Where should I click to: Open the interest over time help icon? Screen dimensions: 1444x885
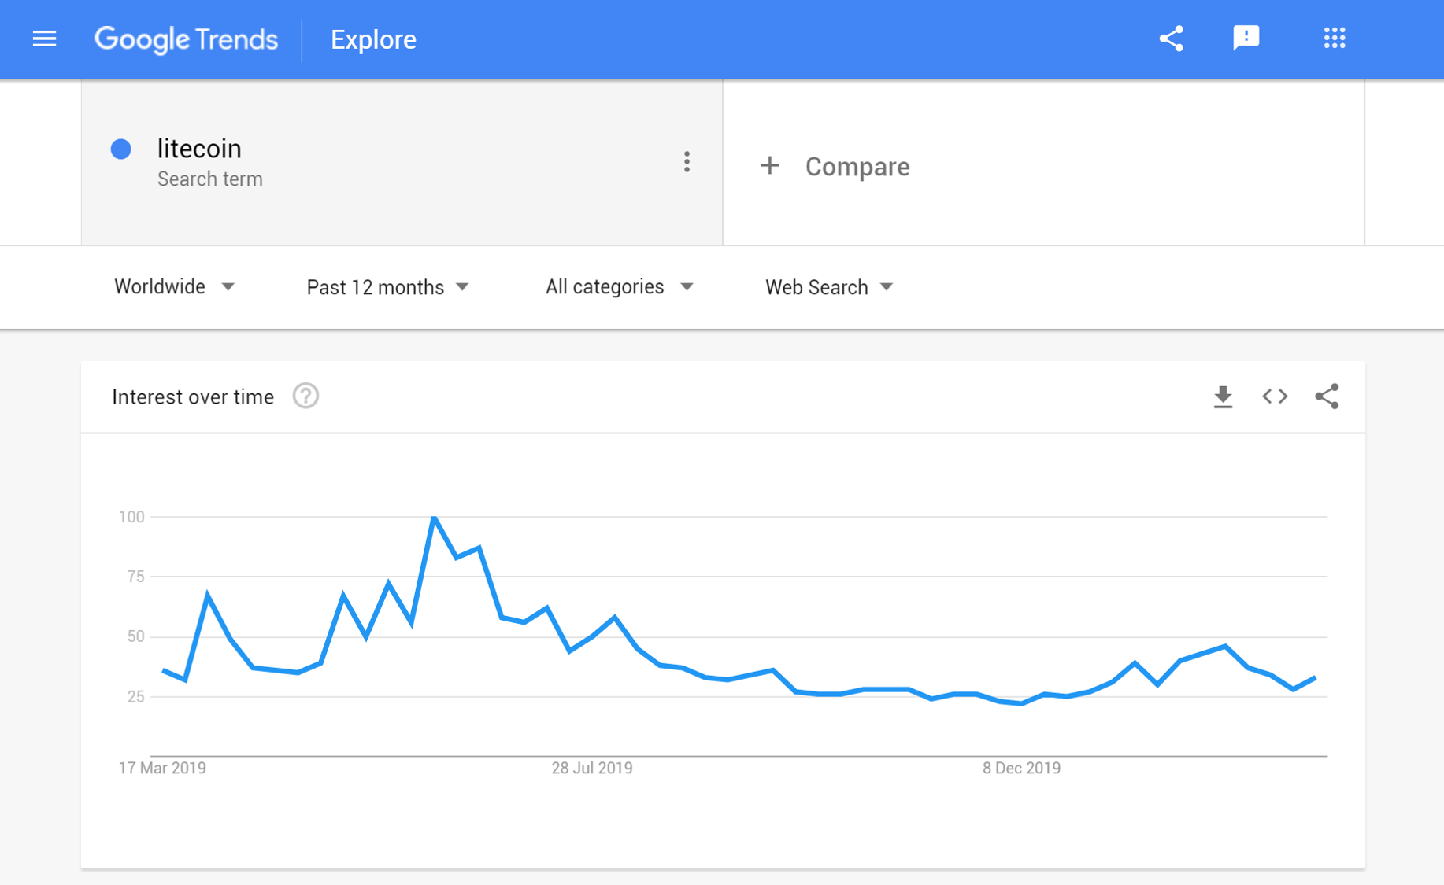[305, 396]
